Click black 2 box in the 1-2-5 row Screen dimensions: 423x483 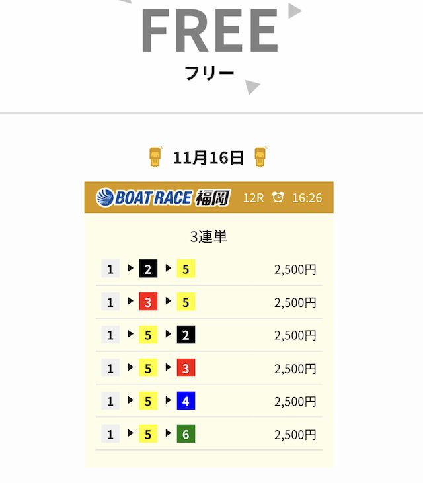pos(148,269)
